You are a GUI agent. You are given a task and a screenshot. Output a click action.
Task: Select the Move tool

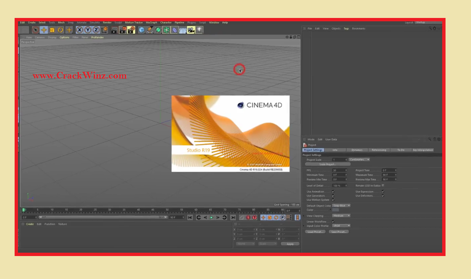point(44,30)
